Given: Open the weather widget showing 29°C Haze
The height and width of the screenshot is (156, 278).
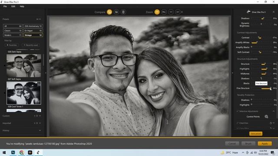Looking at the screenshot, I should [229, 153].
